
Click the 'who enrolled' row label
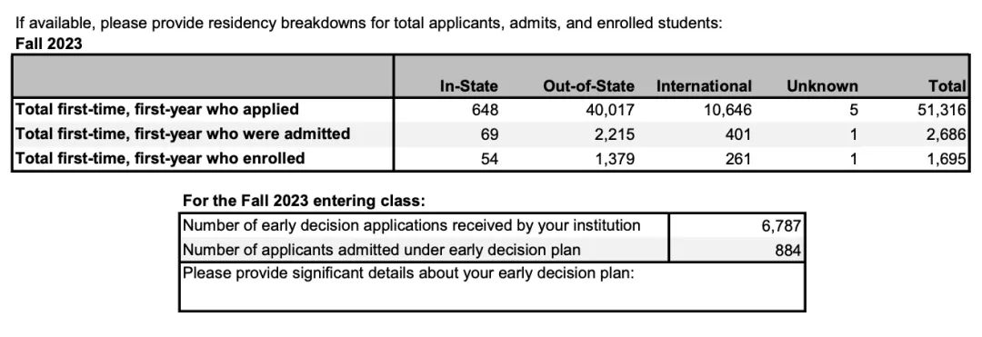pyautogui.click(x=160, y=158)
